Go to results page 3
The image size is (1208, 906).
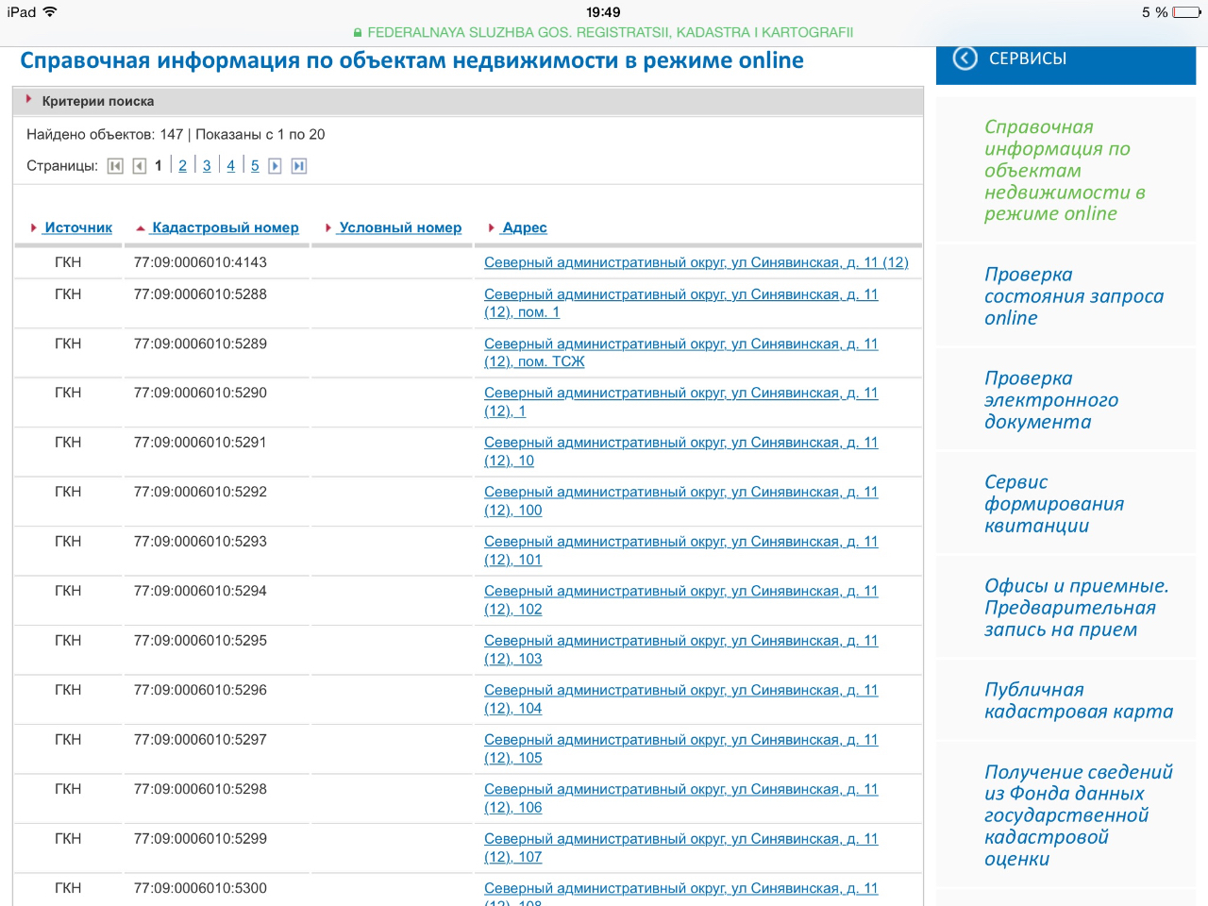point(207,166)
